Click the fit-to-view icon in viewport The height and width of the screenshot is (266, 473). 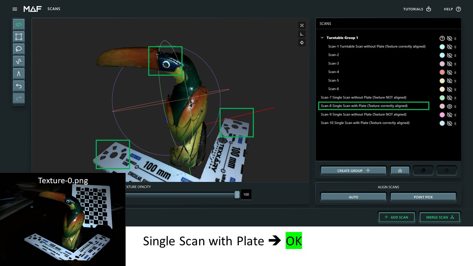pyautogui.click(x=302, y=25)
